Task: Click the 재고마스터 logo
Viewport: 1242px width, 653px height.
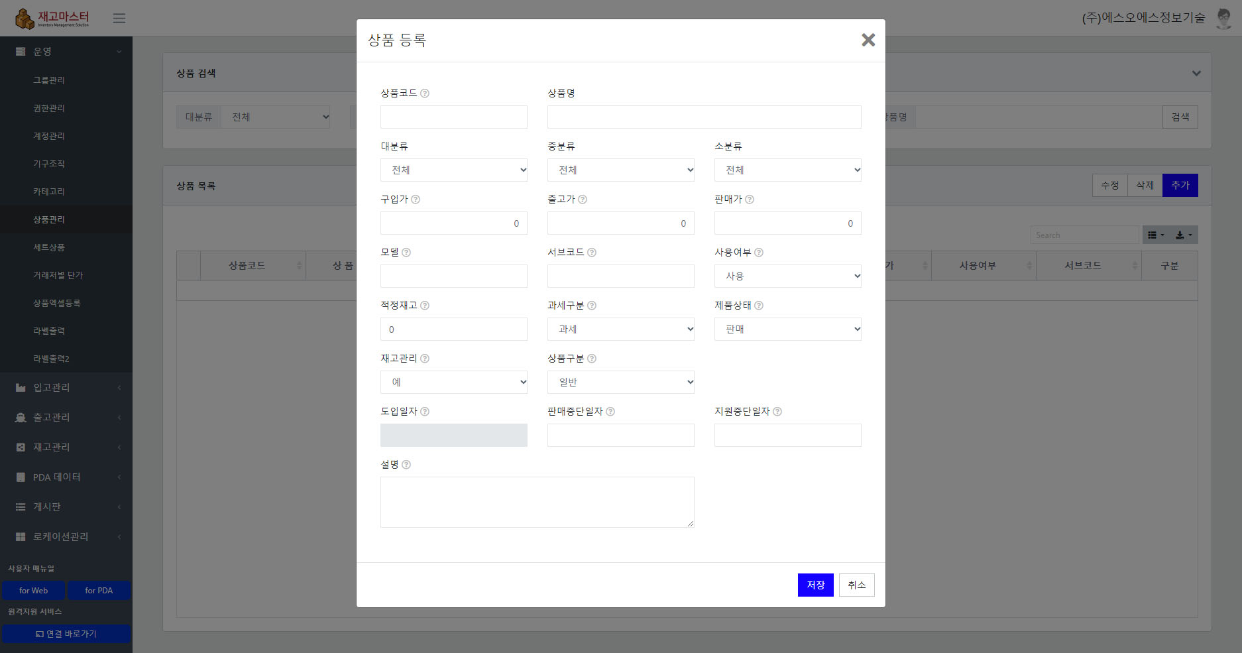Action: pyautogui.click(x=52, y=19)
